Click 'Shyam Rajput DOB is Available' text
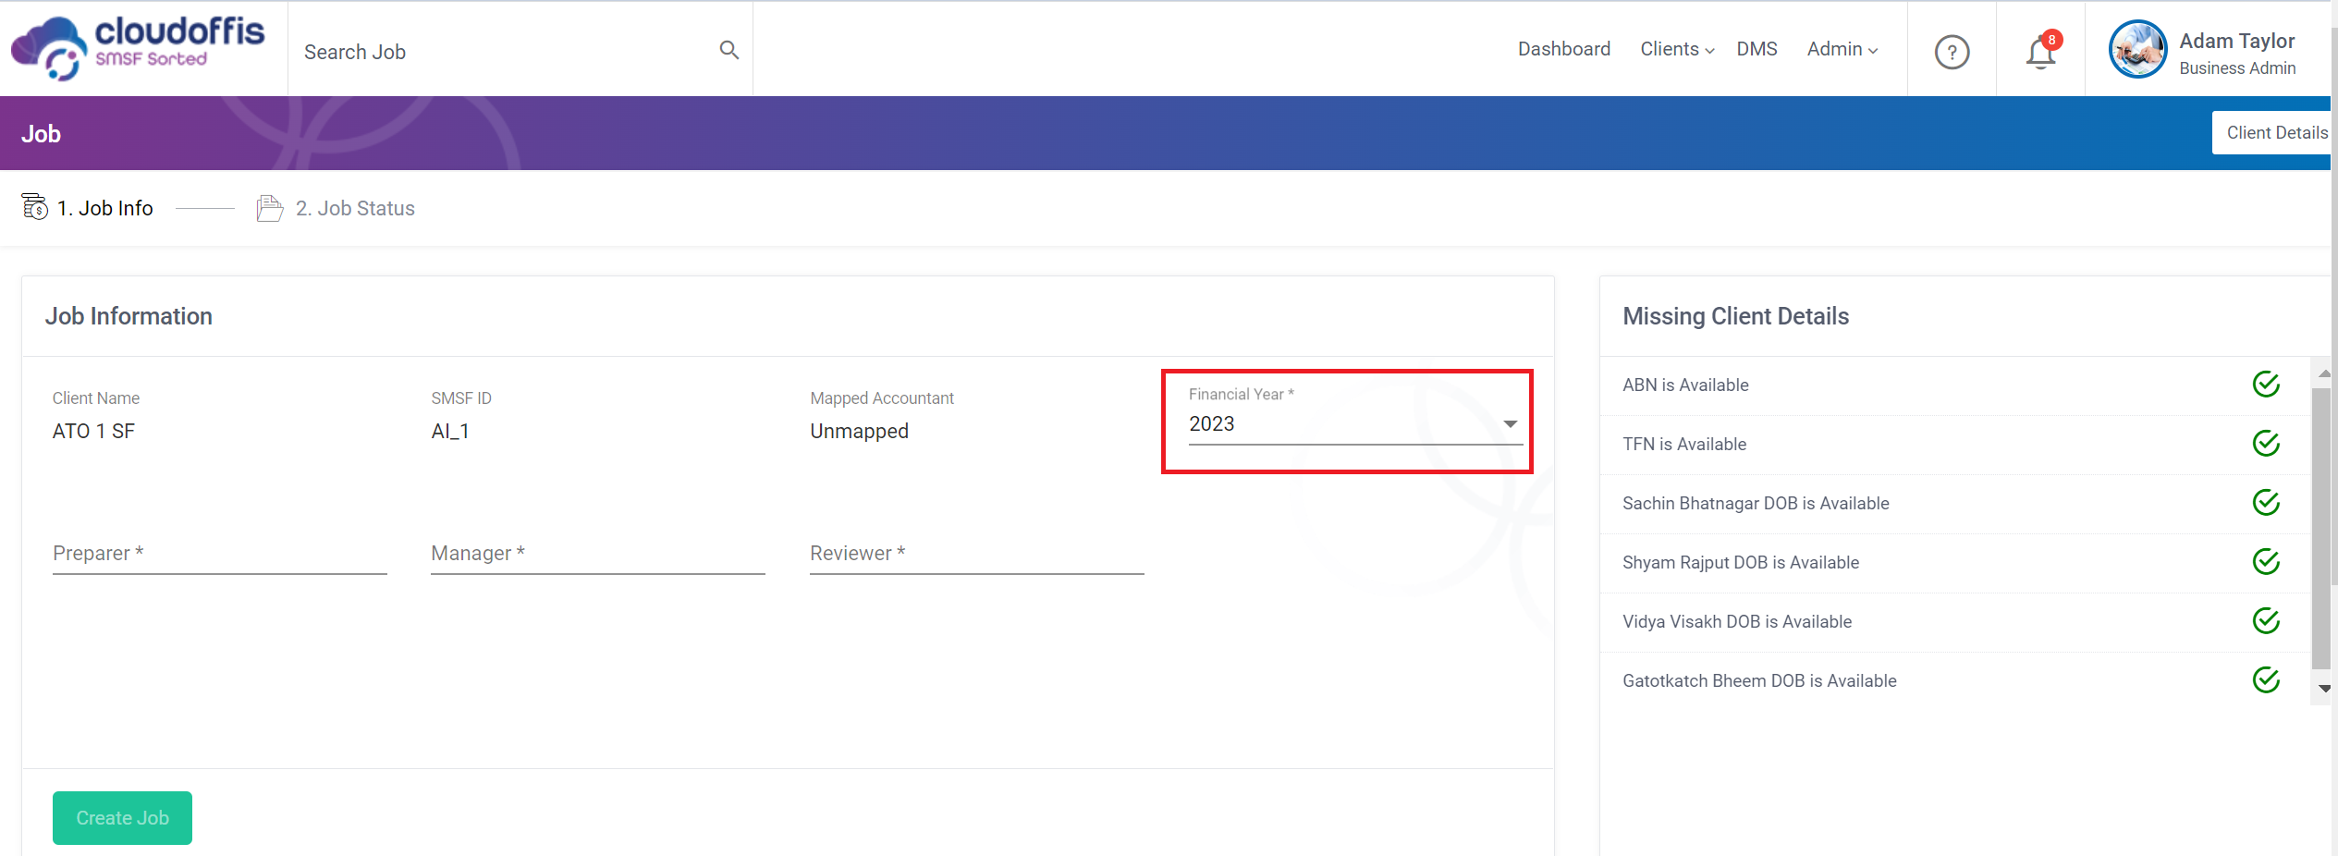Image resolution: width=2338 pixels, height=856 pixels. pos(1741,562)
